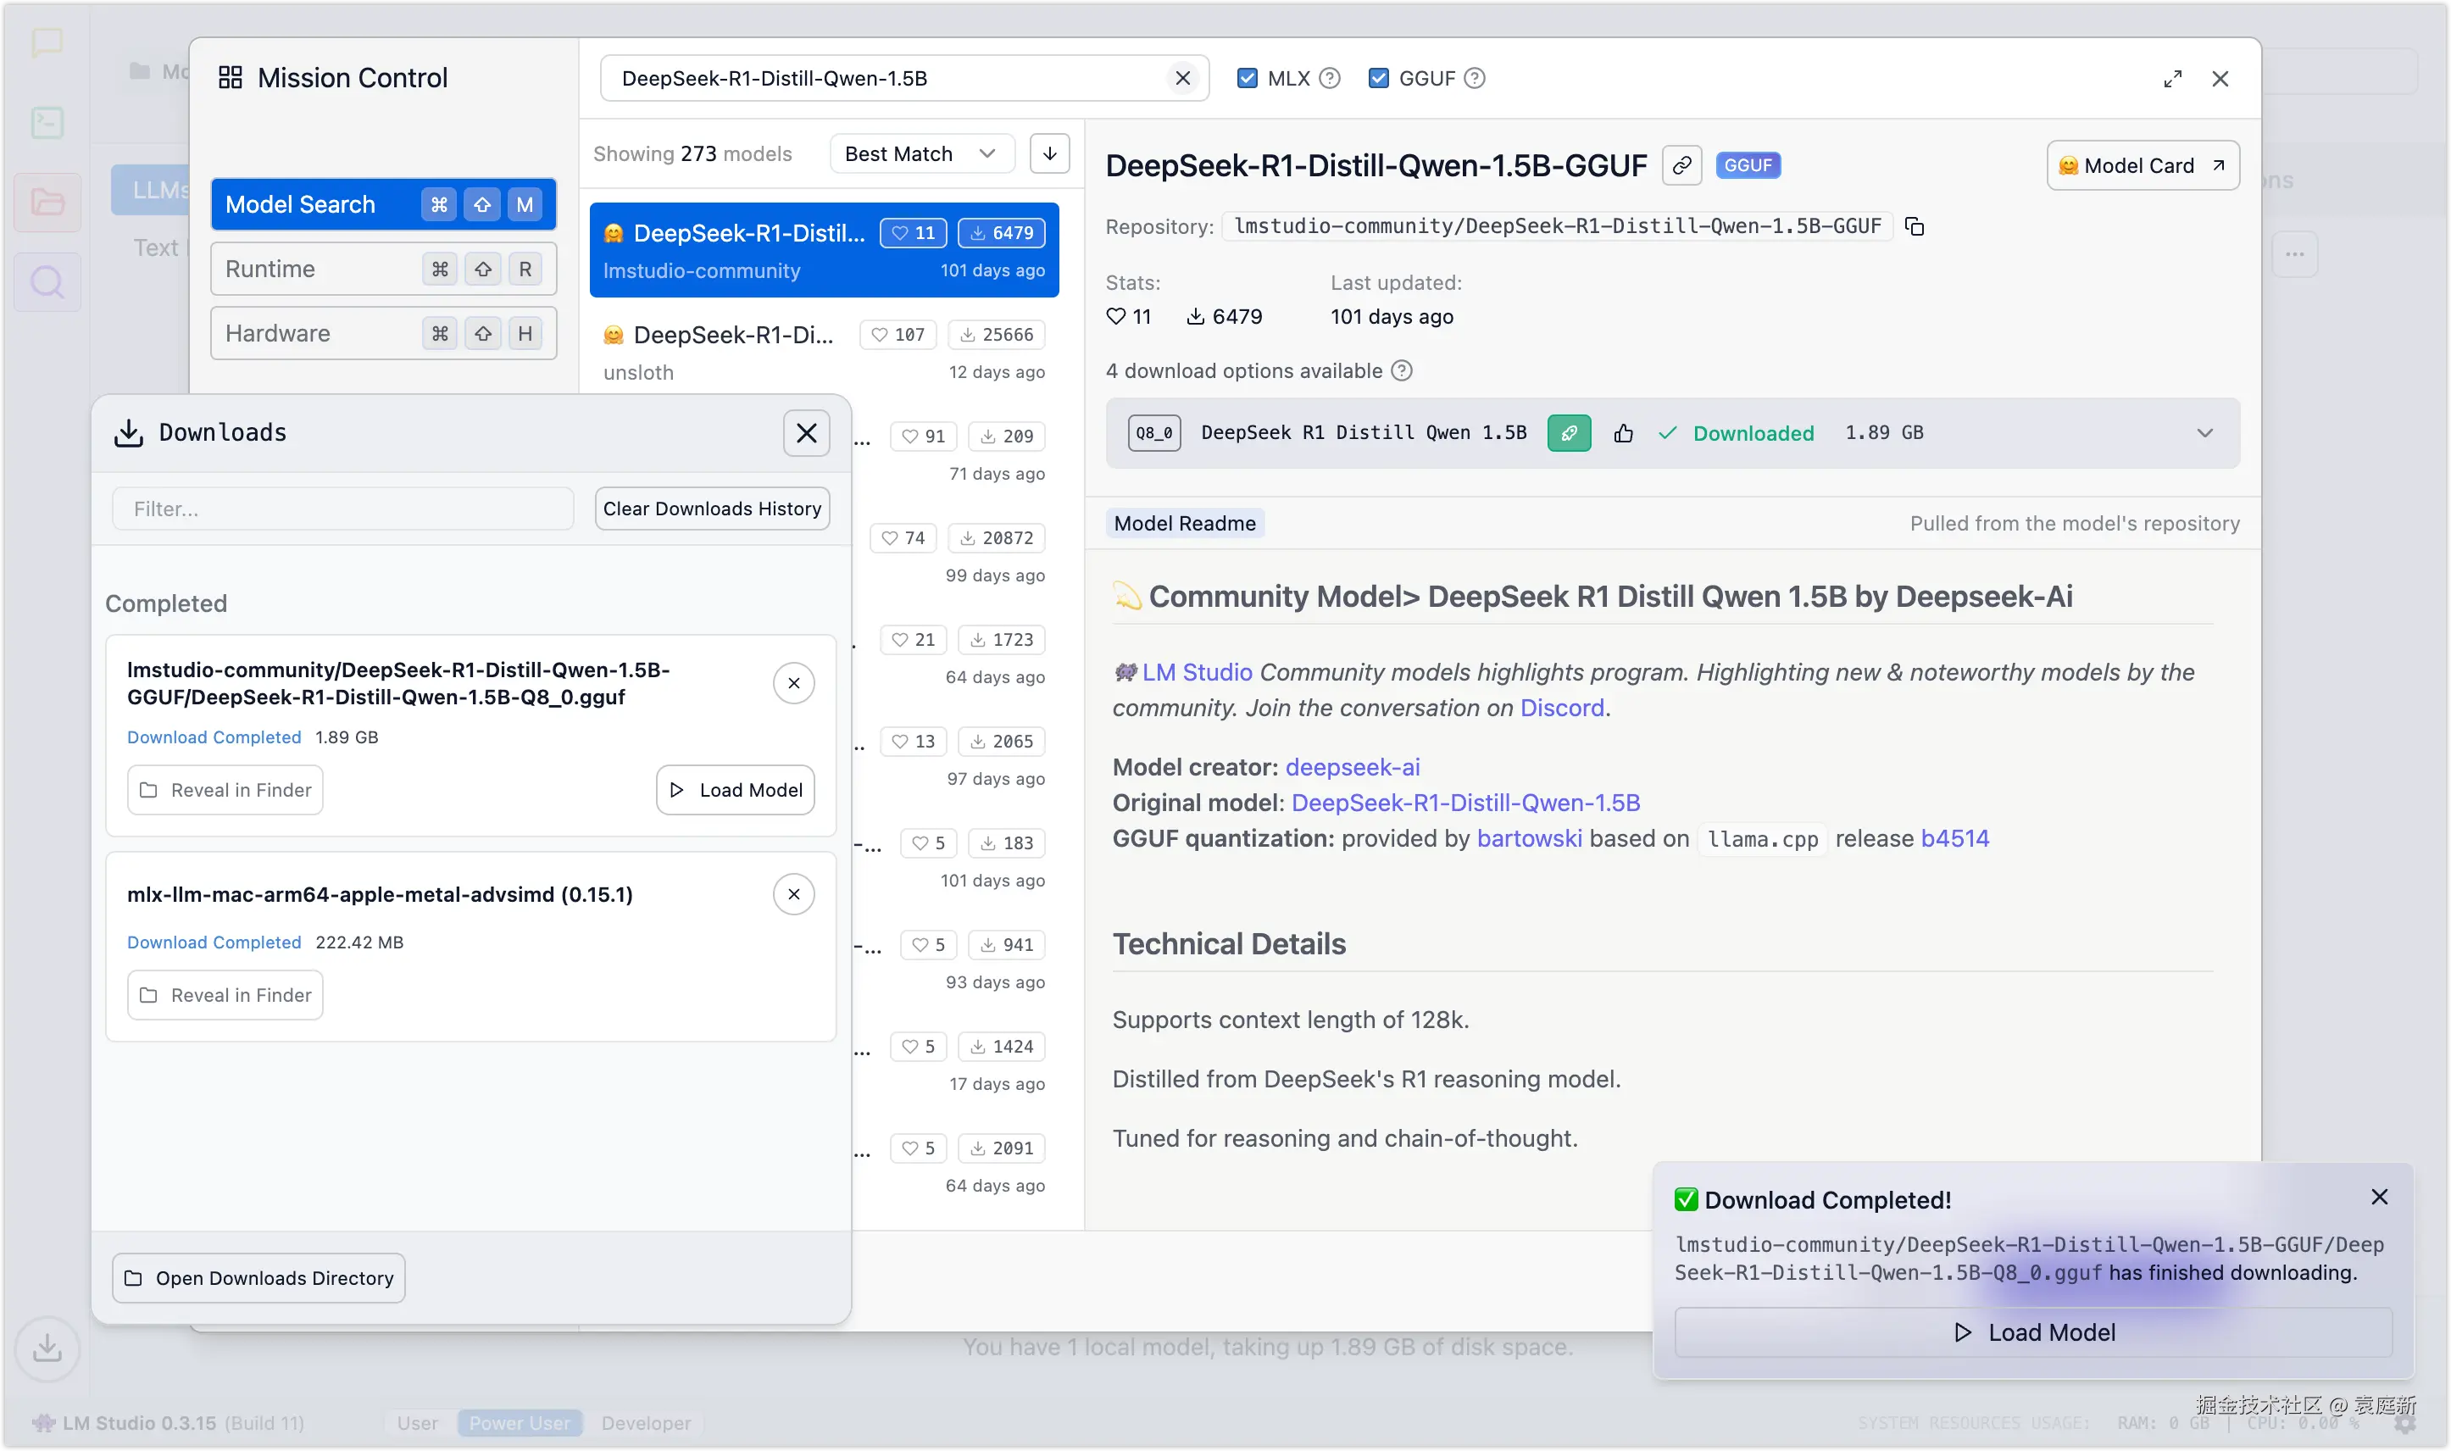Select unsloth DeepSeek-R1 result

click(823, 352)
